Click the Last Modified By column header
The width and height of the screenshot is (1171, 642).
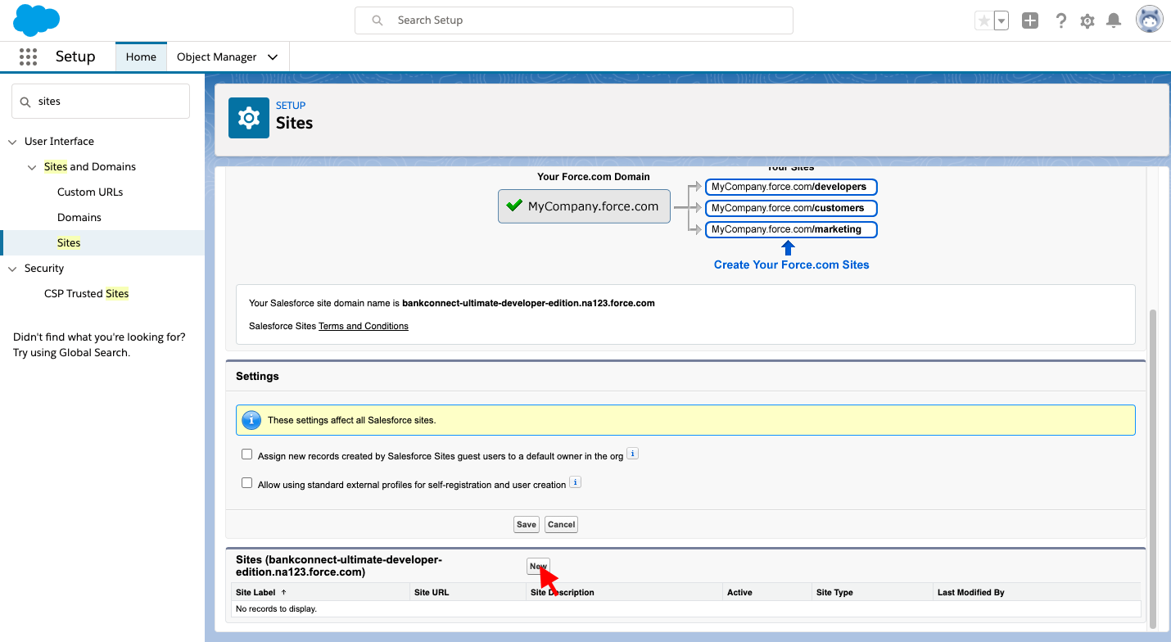pyautogui.click(x=971, y=592)
